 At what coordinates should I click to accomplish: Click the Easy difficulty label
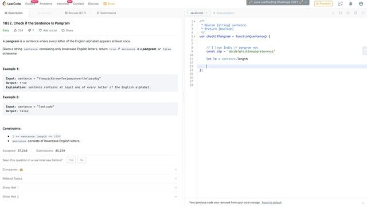click(6, 30)
